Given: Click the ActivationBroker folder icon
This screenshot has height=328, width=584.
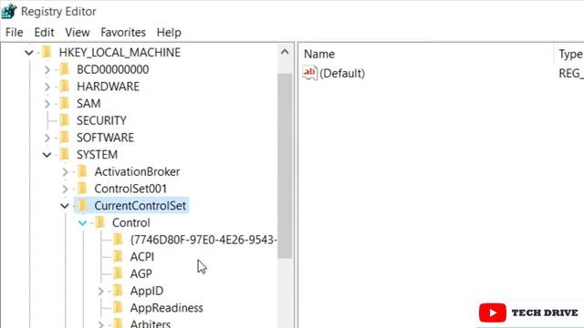Looking at the screenshot, I should pyautogui.click(x=82, y=171).
